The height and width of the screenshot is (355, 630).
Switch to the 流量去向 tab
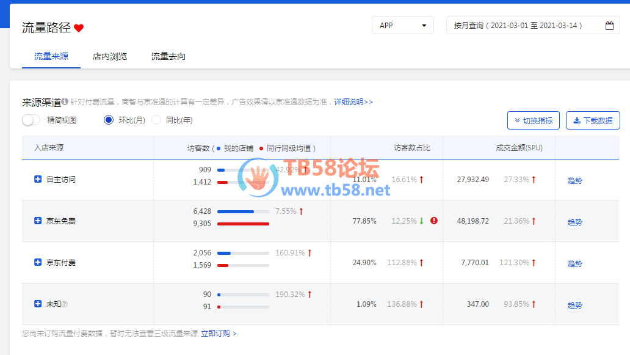[168, 56]
